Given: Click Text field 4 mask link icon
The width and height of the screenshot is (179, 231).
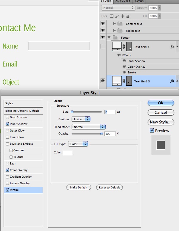Looking at the screenshot, I should click(x=124, y=46).
